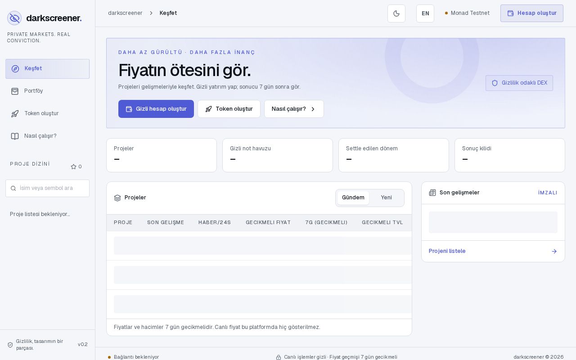Click the Gizlilik odaklı DEX badge

pos(519,83)
